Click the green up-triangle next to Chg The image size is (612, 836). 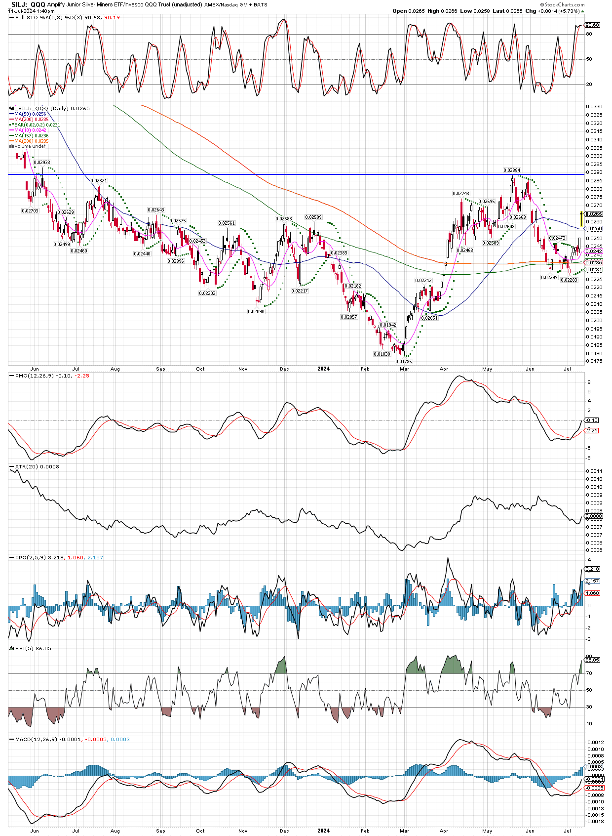(583, 11)
